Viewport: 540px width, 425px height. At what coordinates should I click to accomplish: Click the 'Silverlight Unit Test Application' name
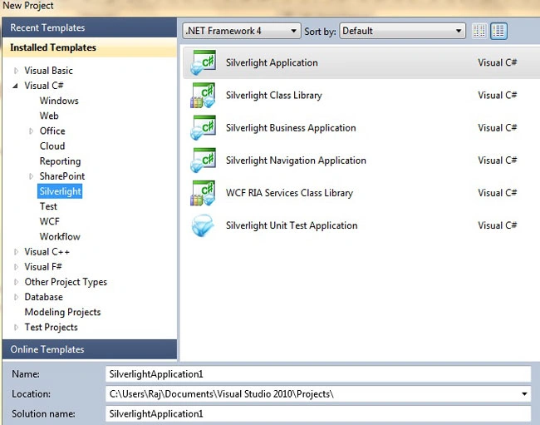click(x=292, y=225)
